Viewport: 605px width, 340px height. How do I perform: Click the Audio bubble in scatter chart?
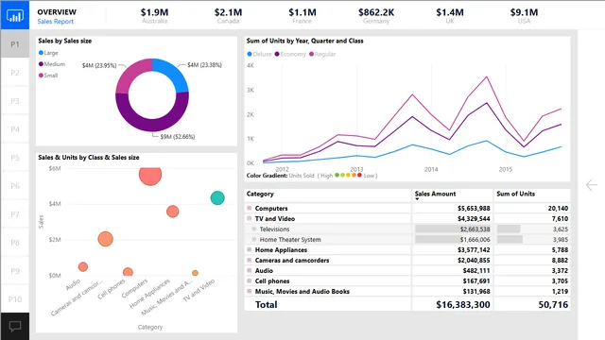tap(83, 266)
